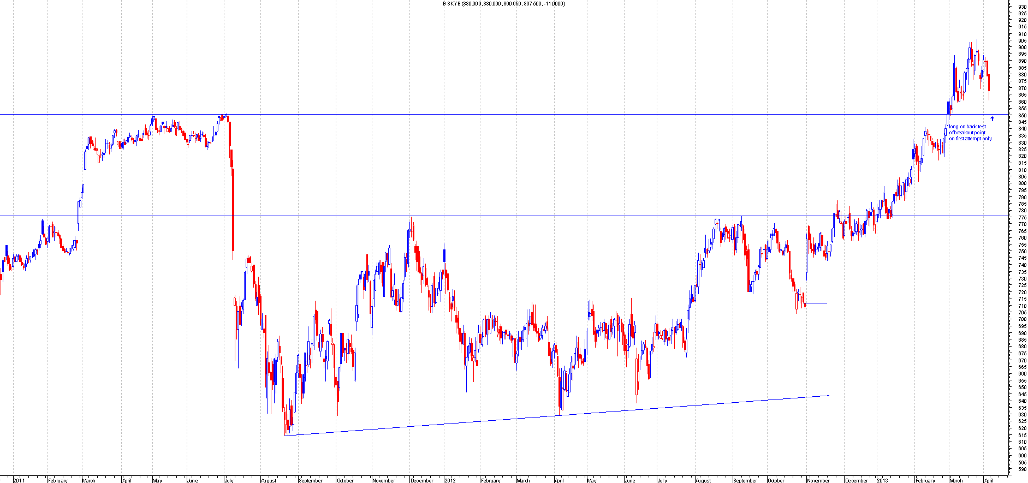Click the 2012 year label on date axis
The image size is (1028, 483).
pos(450,480)
